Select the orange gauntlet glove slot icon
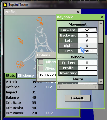Viewport: 107px width, 120px height. pos(20,65)
